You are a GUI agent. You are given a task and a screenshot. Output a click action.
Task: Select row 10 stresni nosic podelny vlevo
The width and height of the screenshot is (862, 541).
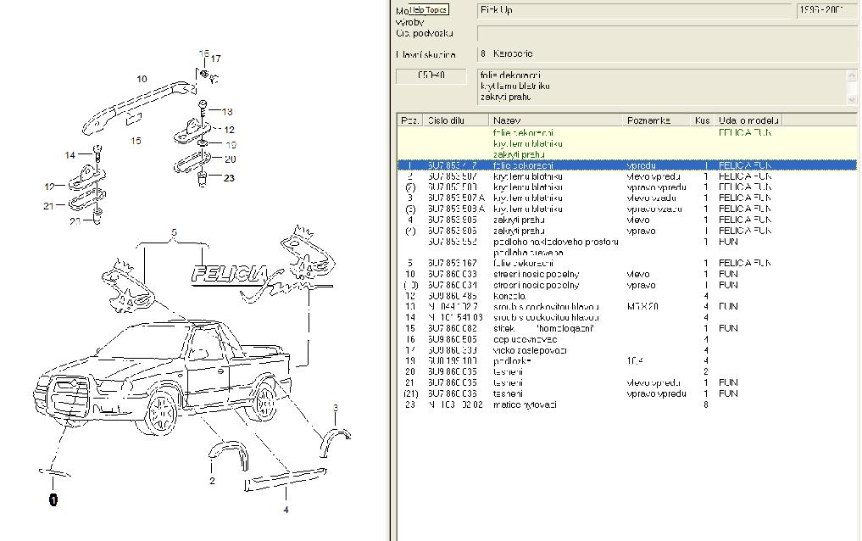coord(626,274)
